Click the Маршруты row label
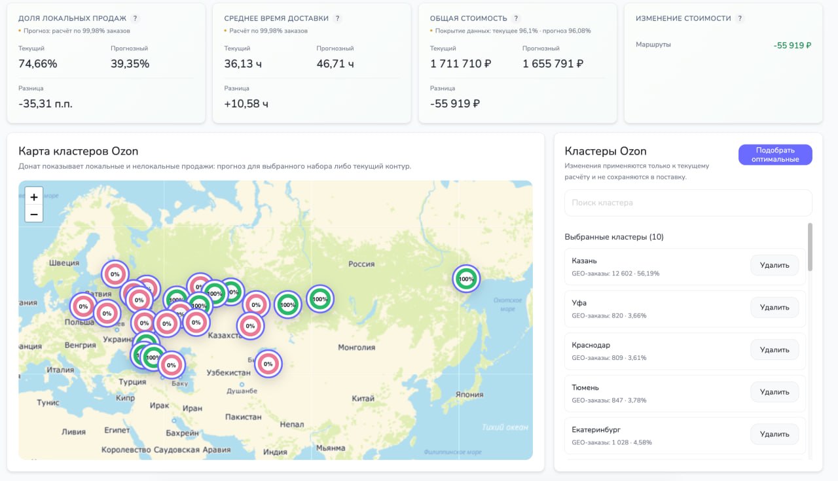Screen dimensions: 838x481 (653, 45)
